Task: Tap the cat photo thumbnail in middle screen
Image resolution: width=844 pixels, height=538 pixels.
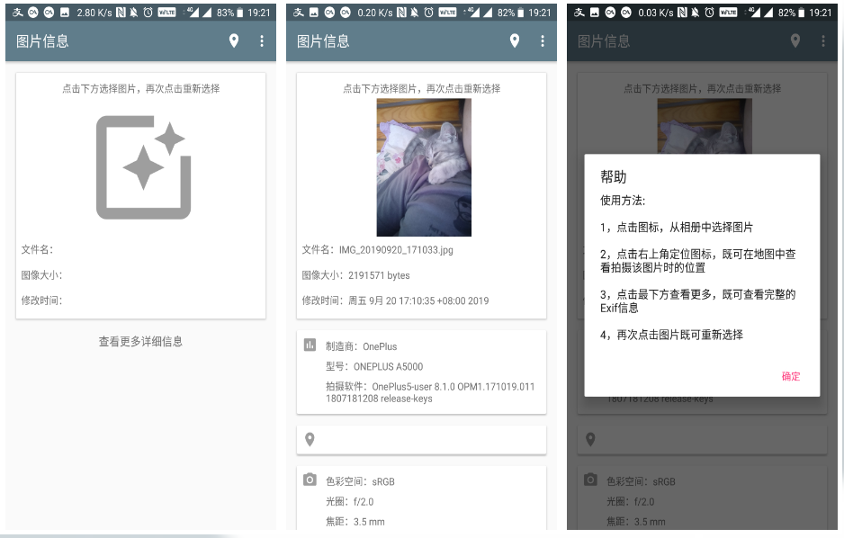Action: (x=423, y=167)
